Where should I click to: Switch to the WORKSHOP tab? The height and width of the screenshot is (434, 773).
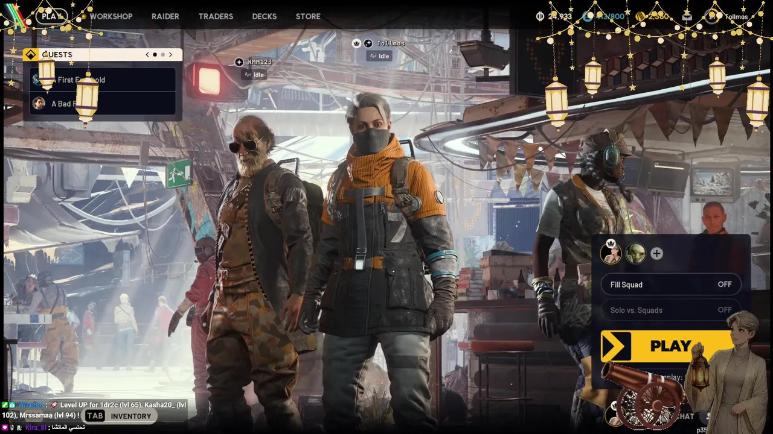coord(111,16)
